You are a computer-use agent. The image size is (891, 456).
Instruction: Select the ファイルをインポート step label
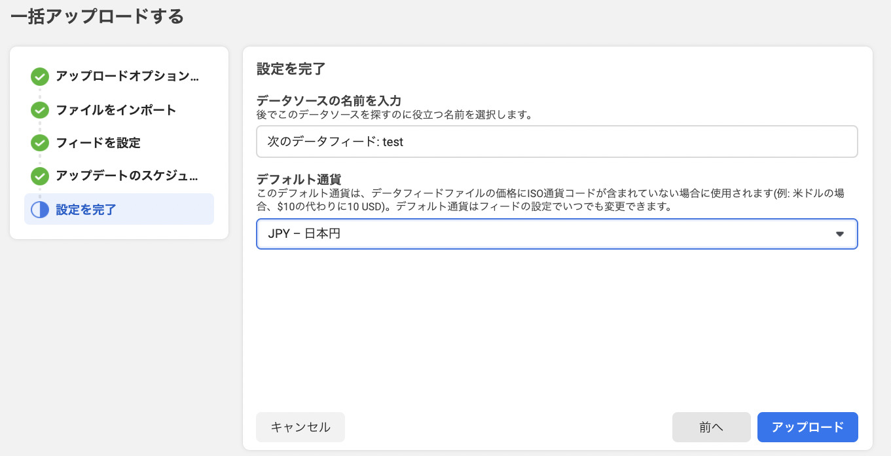click(116, 109)
